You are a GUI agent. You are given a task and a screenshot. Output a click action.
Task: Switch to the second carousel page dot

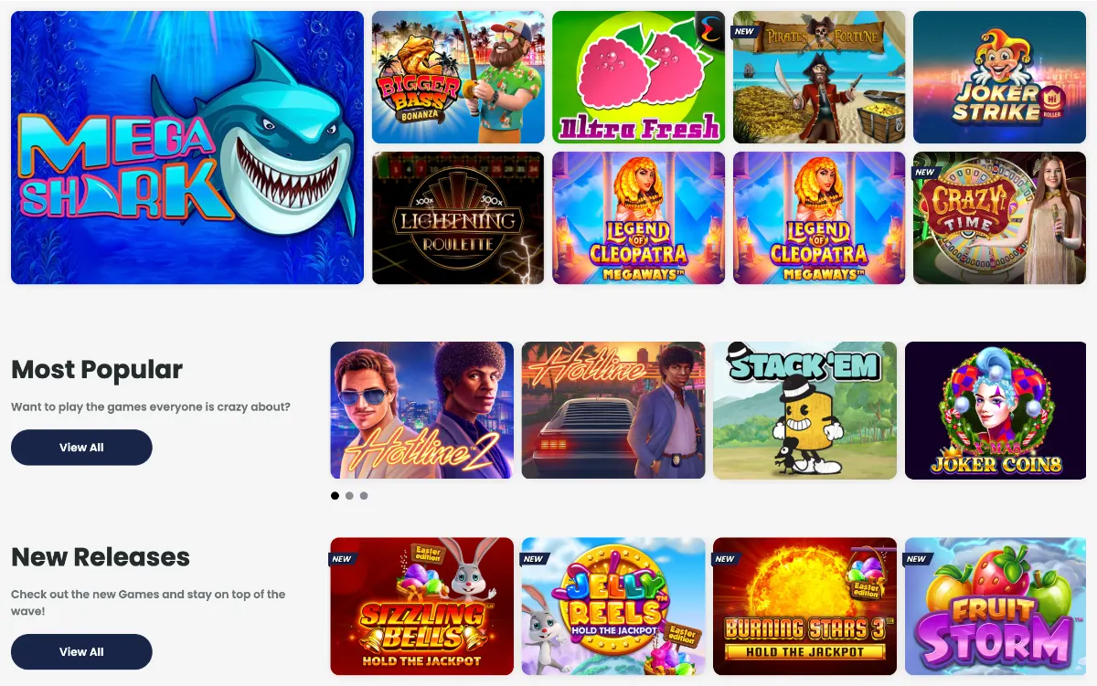[349, 496]
